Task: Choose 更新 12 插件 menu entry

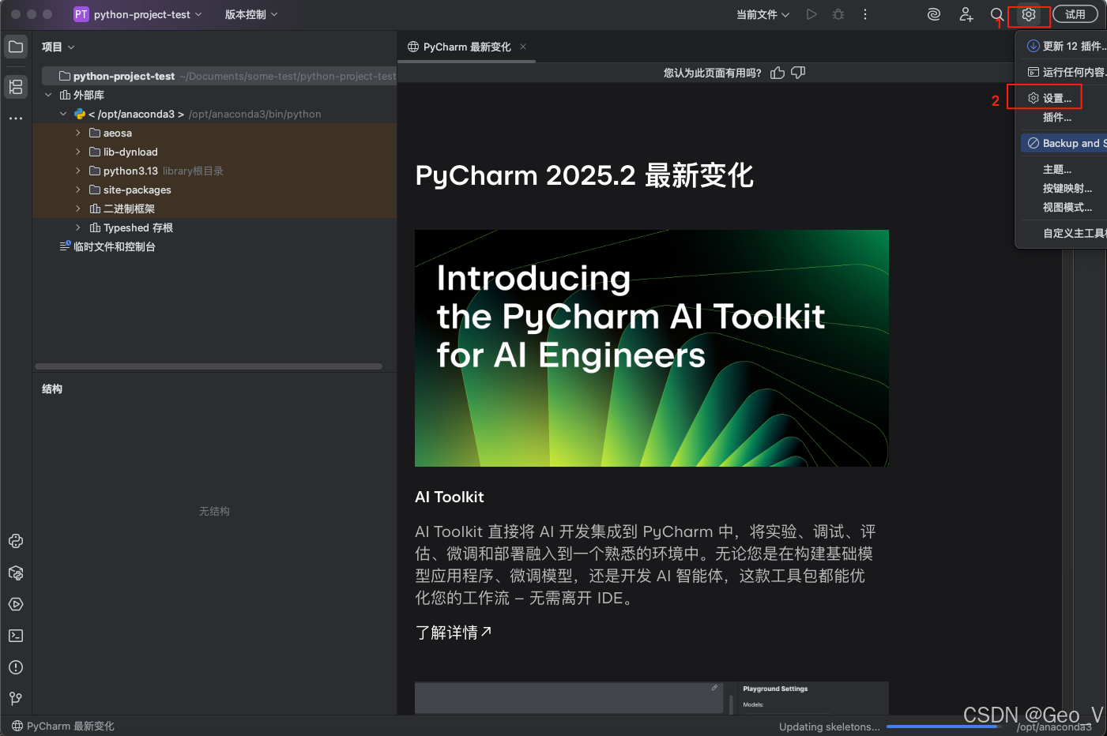Action: pos(1064,46)
